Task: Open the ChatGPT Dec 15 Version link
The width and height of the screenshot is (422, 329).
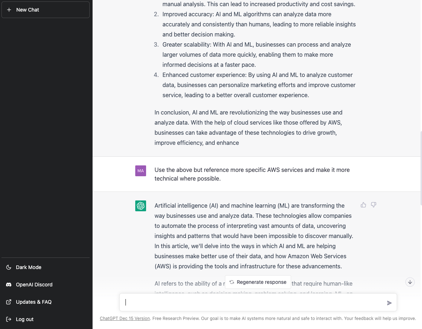Action: point(125,318)
